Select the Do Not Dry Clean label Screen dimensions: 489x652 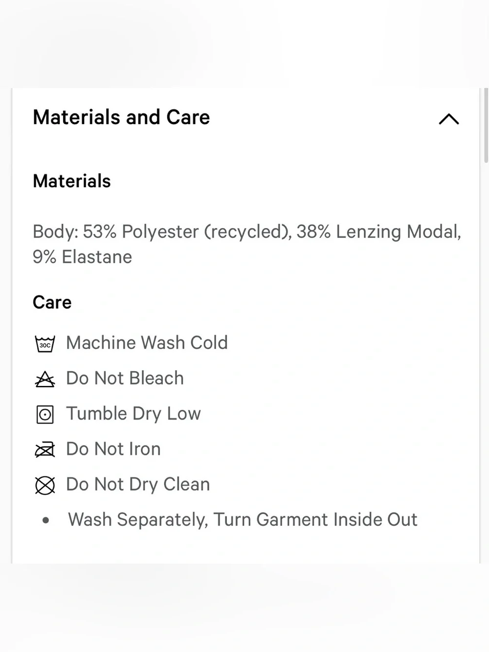(138, 484)
